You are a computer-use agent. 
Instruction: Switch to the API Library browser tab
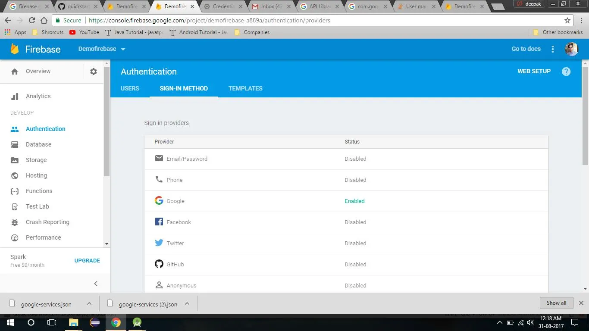320,6
